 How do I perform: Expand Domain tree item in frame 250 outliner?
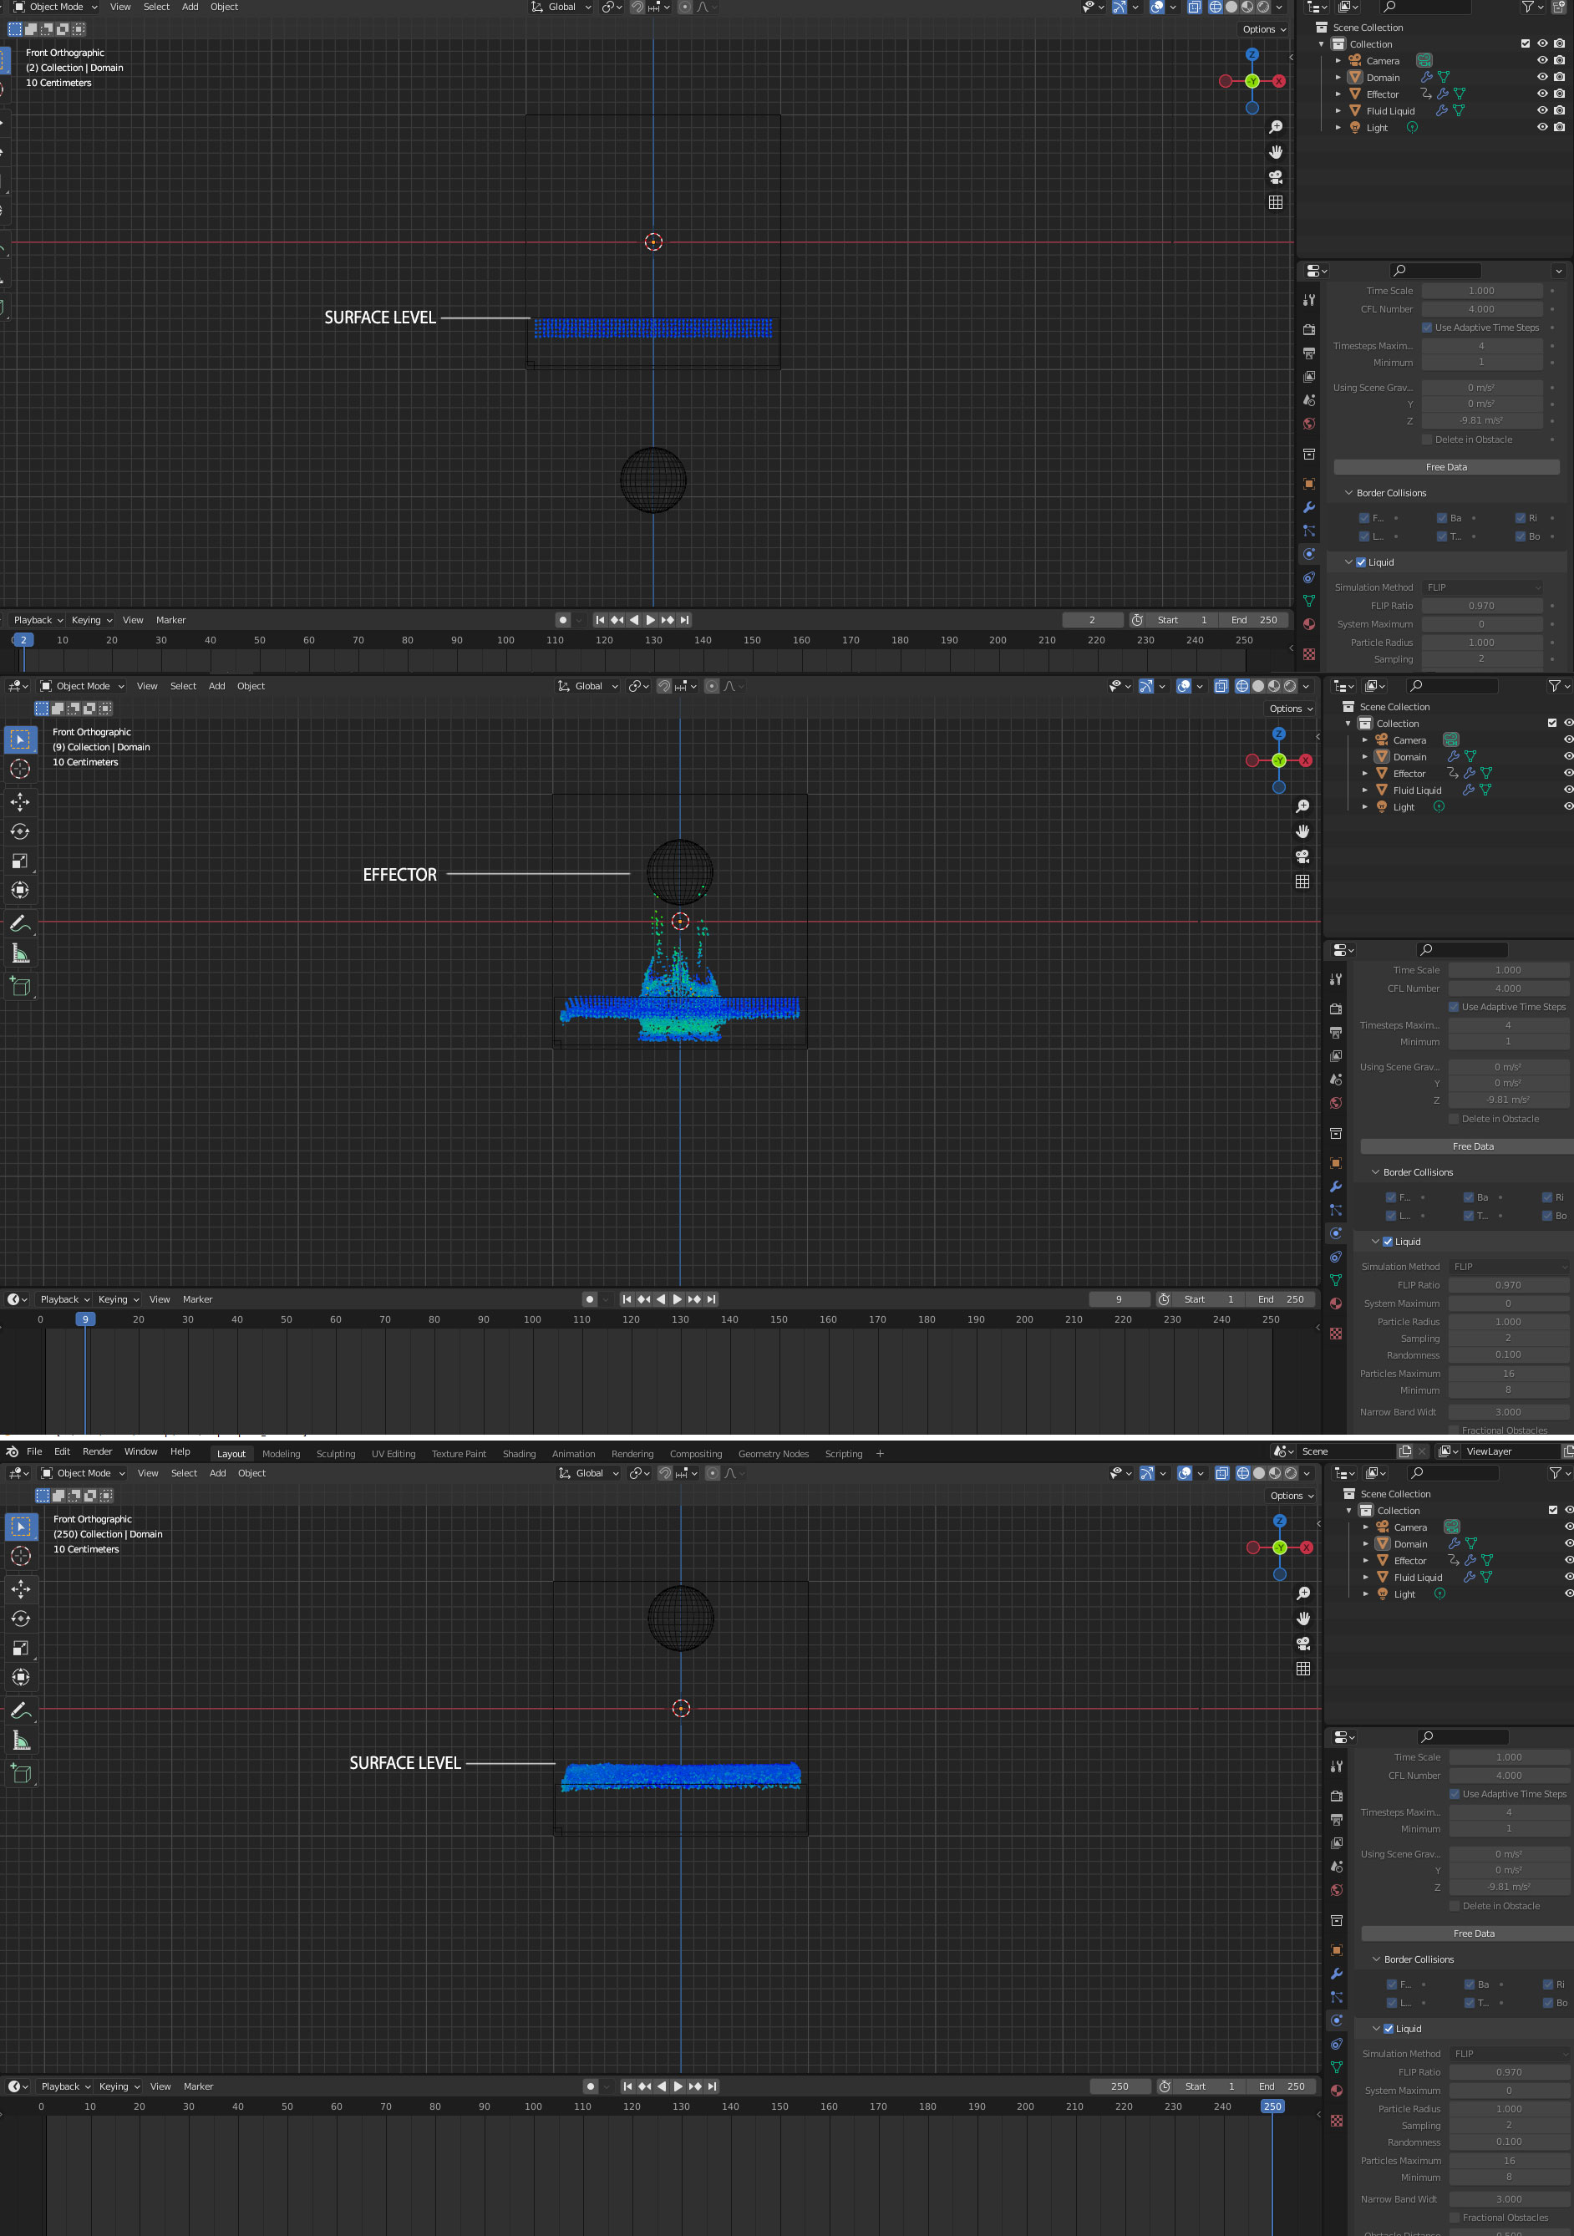[x=1367, y=1543]
